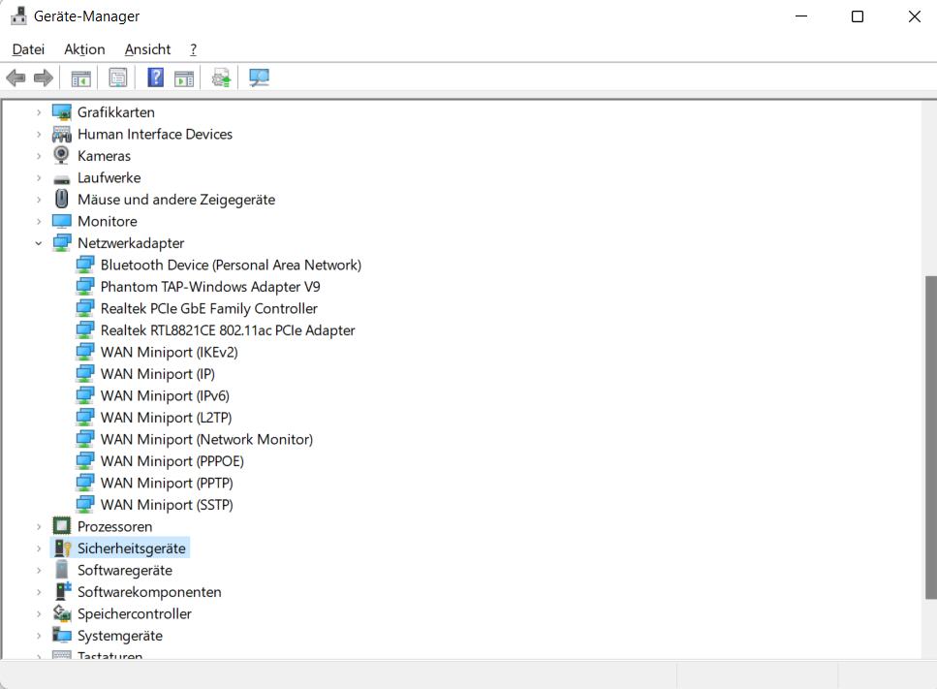Expand the Laufwerke node
The image size is (937, 689).
click(x=39, y=178)
